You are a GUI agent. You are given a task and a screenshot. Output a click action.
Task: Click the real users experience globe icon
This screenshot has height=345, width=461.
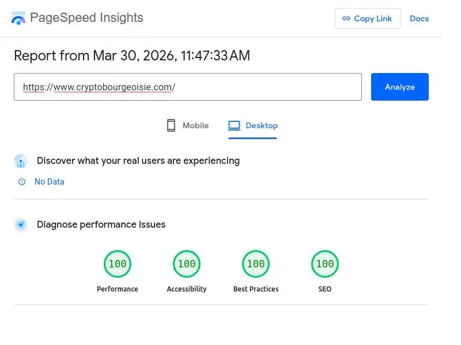pyautogui.click(x=21, y=161)
